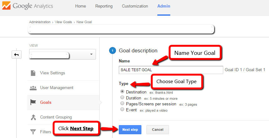Viewport: 269px width, 138px height.
Task: Select the Destination goal type
Action: click(x=122, y=92)
